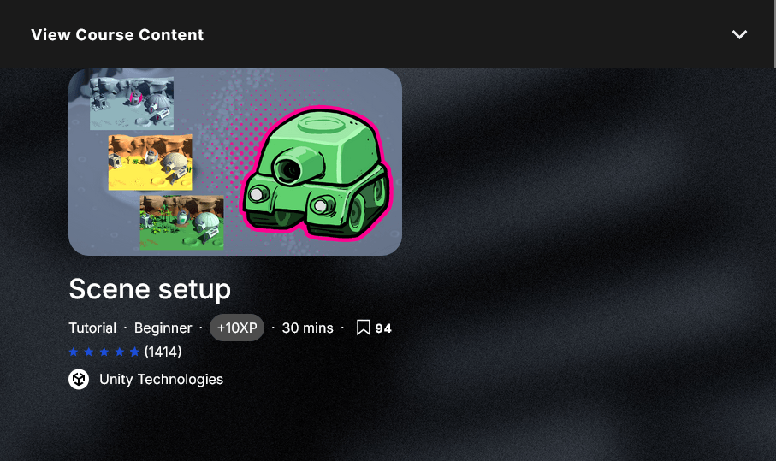Image resolution: width=776 pixels, height=461 pixels.
Task: Bookmark the tutorial using the bookmark icon
Action: pyautogui.click(x=364, y=328)
